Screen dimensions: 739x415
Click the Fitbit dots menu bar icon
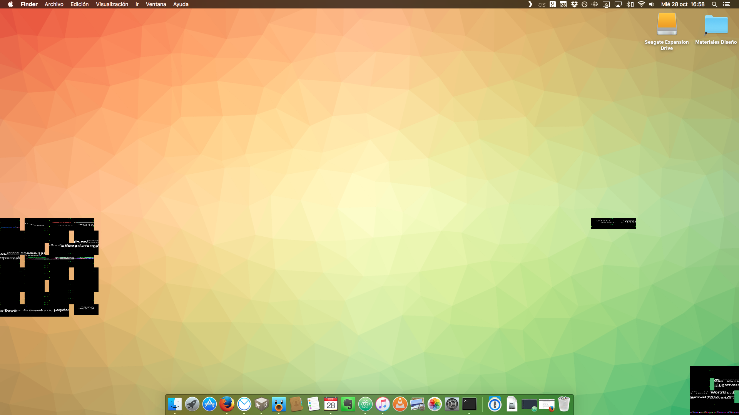(x=595, y=4)
